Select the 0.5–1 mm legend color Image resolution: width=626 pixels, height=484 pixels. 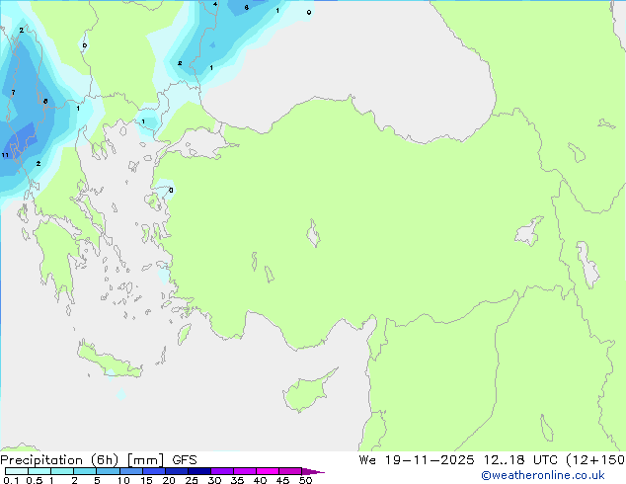point(39,471)
